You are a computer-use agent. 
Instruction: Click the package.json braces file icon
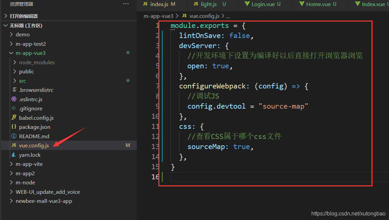pyautogui.click(x=14, y=127)
